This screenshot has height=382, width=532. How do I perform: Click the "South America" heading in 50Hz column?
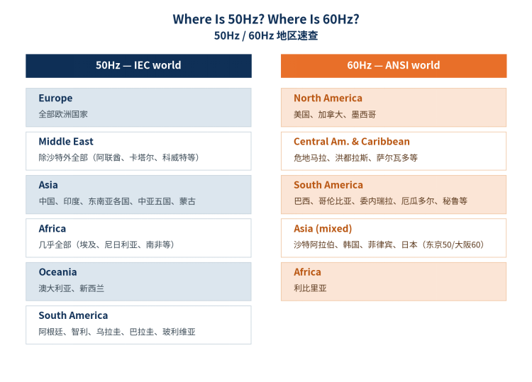[73, 315]
